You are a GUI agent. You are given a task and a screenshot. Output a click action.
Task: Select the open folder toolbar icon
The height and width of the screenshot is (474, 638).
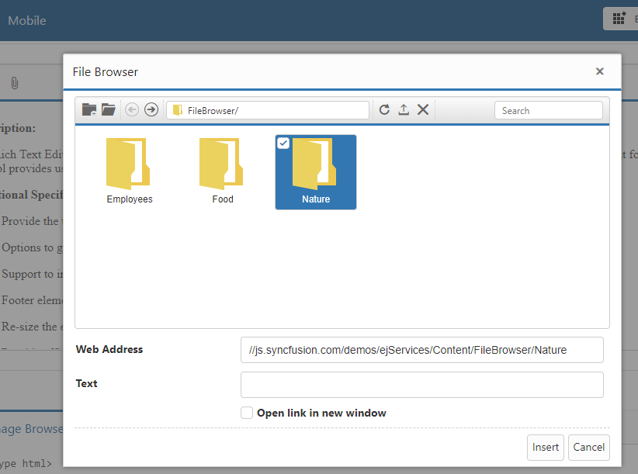tap(109, 109)
